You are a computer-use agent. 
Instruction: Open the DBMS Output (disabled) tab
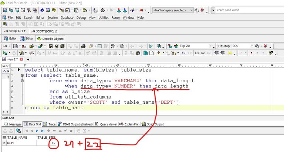pyautogui.click(x=75, y=124)
